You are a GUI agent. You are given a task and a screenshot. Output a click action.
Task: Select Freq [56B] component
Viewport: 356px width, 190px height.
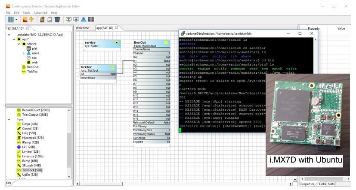29,133
